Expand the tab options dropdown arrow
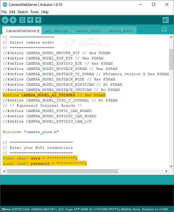Image resolution: width=174 pixels, height=212 pixels. [x=164, y=29]
